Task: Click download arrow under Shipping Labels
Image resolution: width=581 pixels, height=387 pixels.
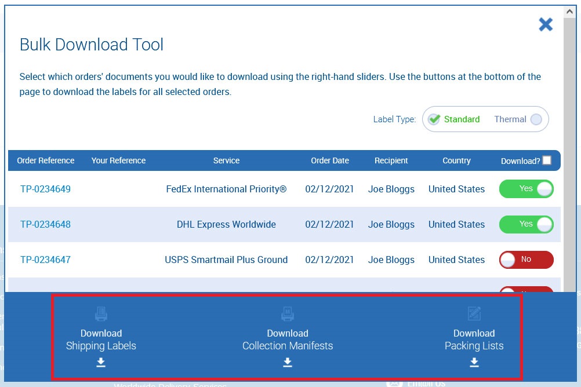Action: point(101,362)
